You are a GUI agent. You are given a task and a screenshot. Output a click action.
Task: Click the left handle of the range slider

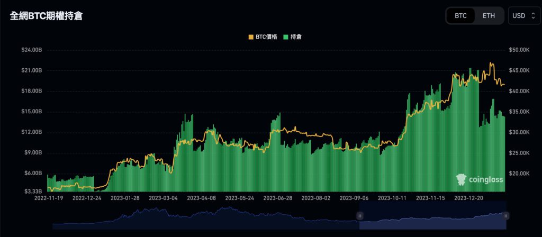click(360, 216)
